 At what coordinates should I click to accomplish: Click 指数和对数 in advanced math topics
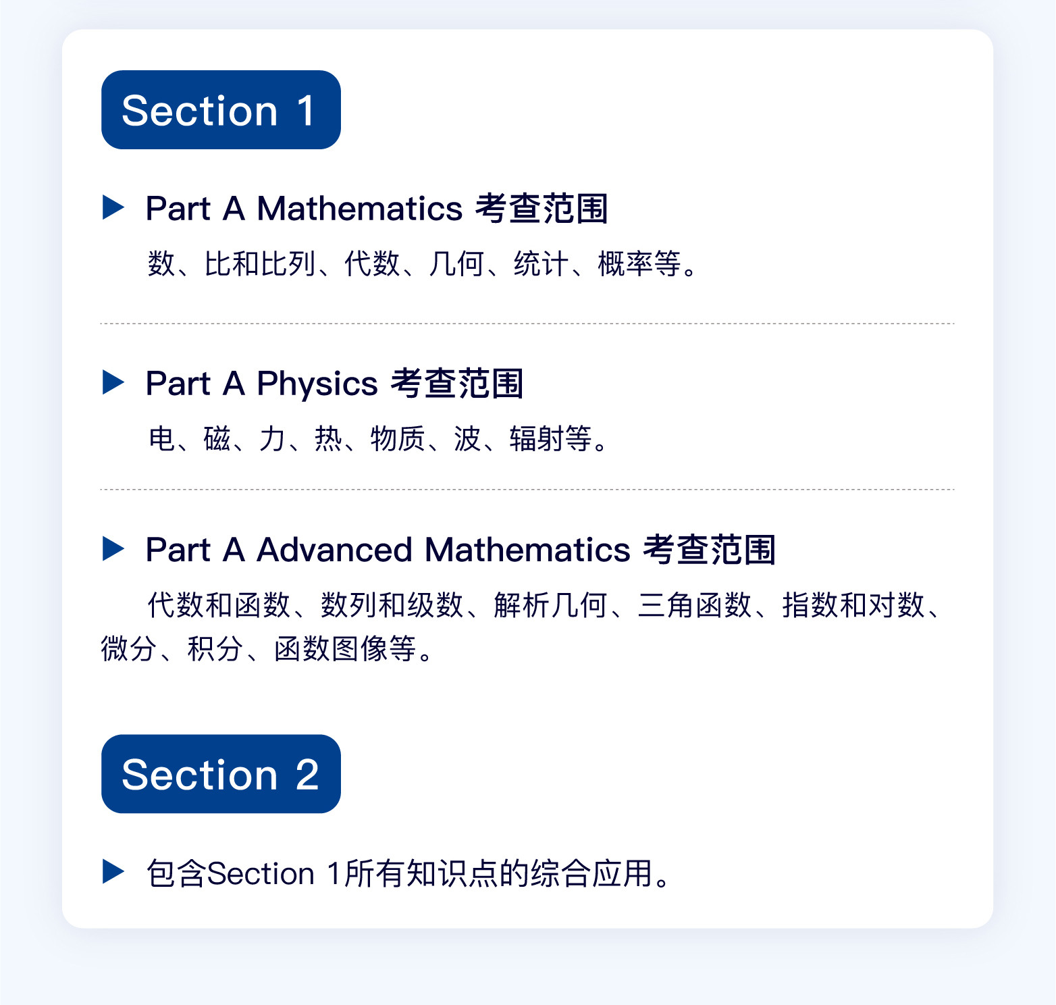click(853, 604)
